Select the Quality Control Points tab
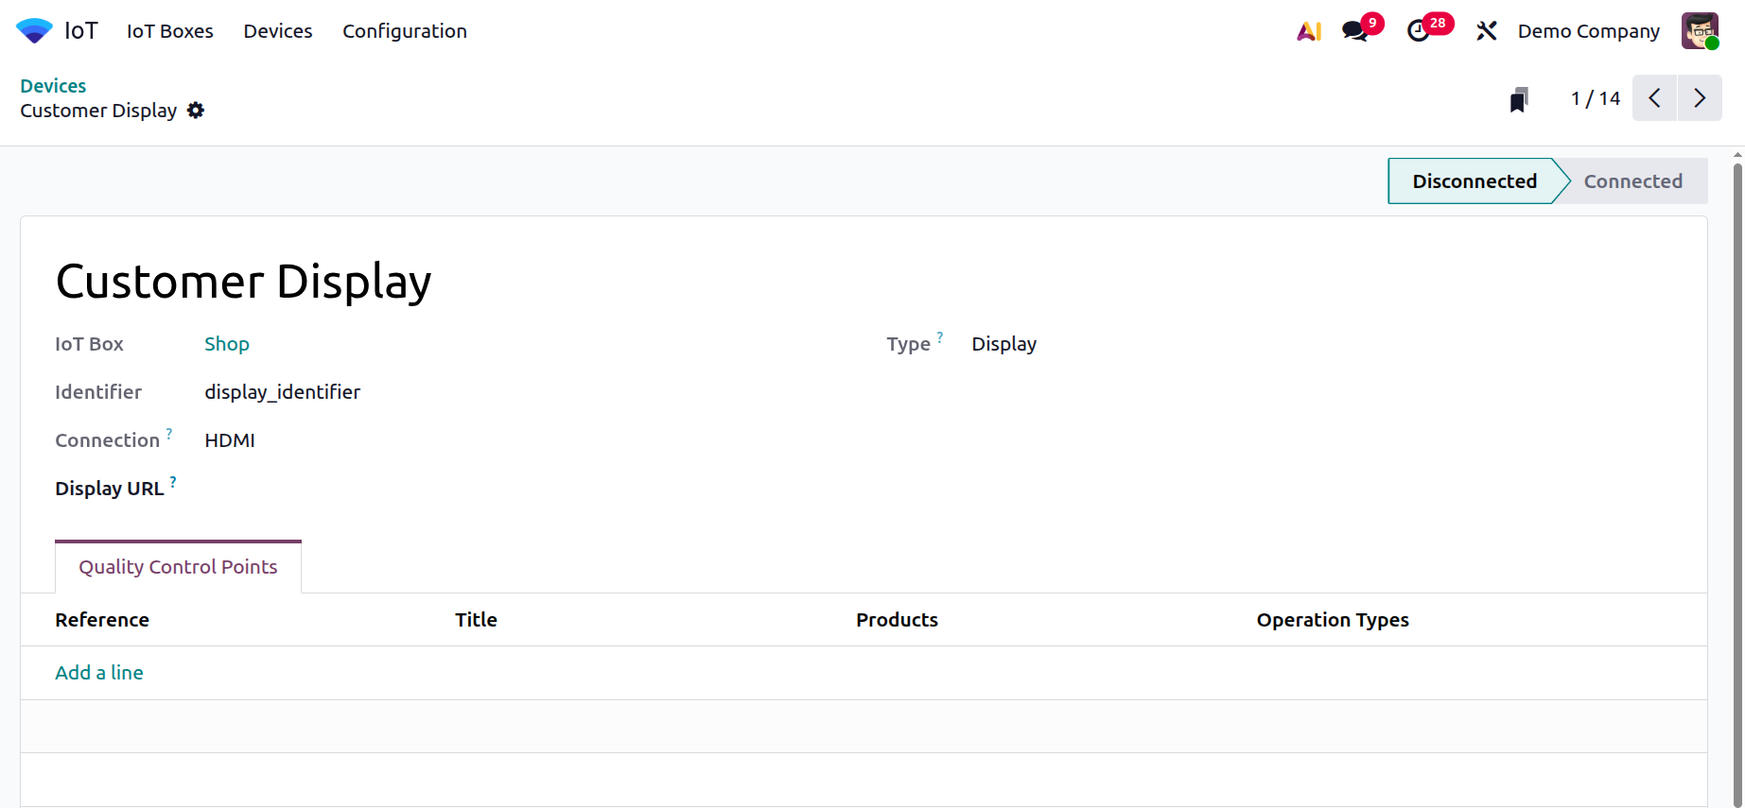Image resolution: width=1745 pixels, height=808 pixels. coord(178,567)
